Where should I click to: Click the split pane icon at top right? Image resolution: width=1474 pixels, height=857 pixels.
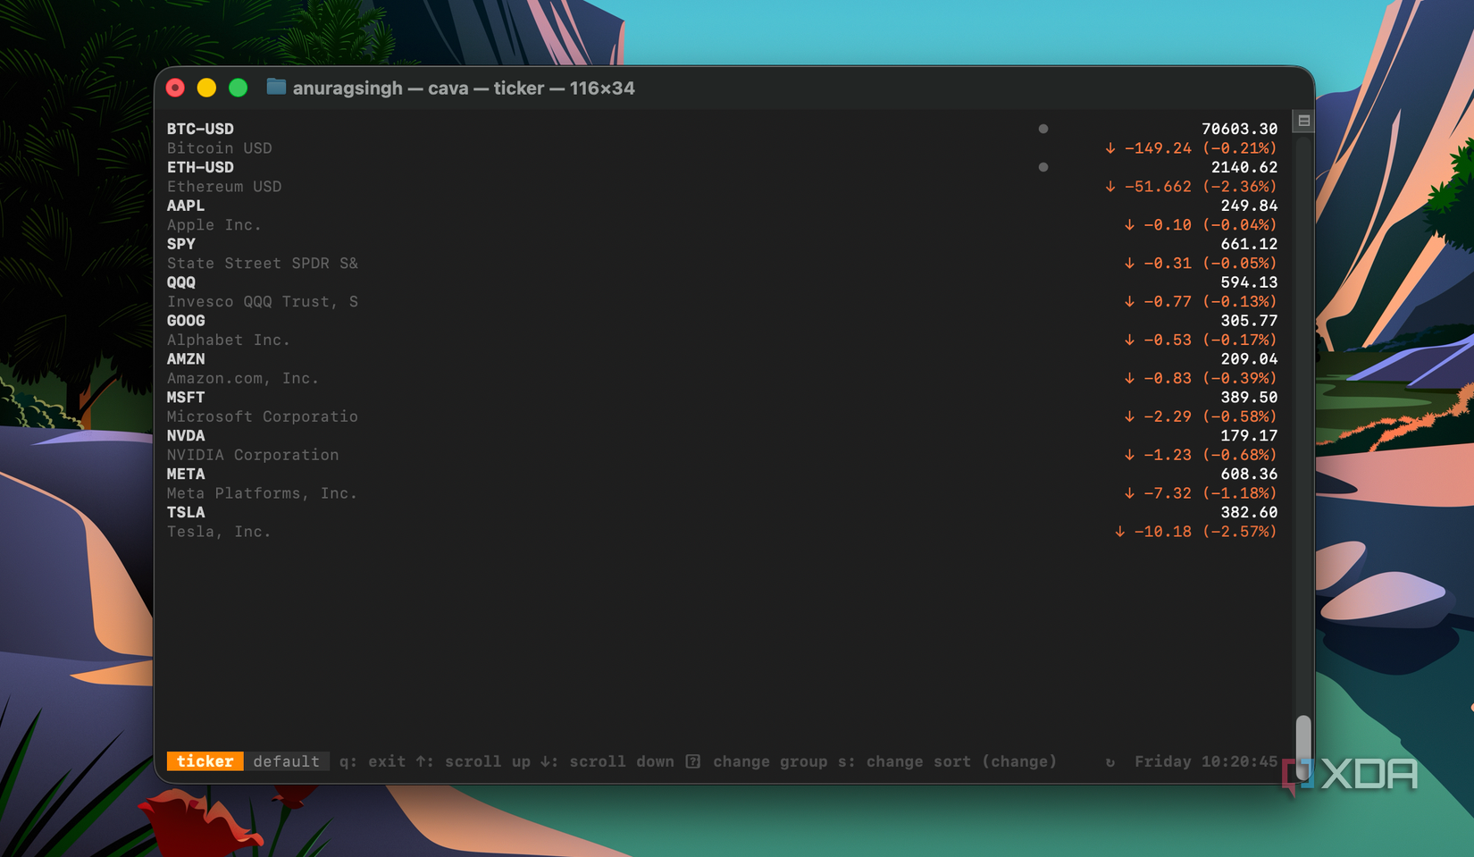point(1303,121)
